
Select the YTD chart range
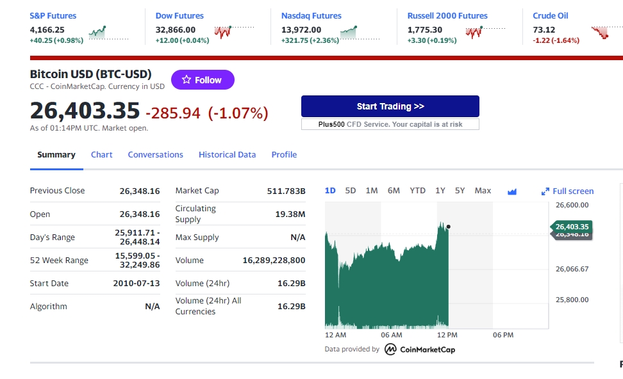click(x=418, y=191)
